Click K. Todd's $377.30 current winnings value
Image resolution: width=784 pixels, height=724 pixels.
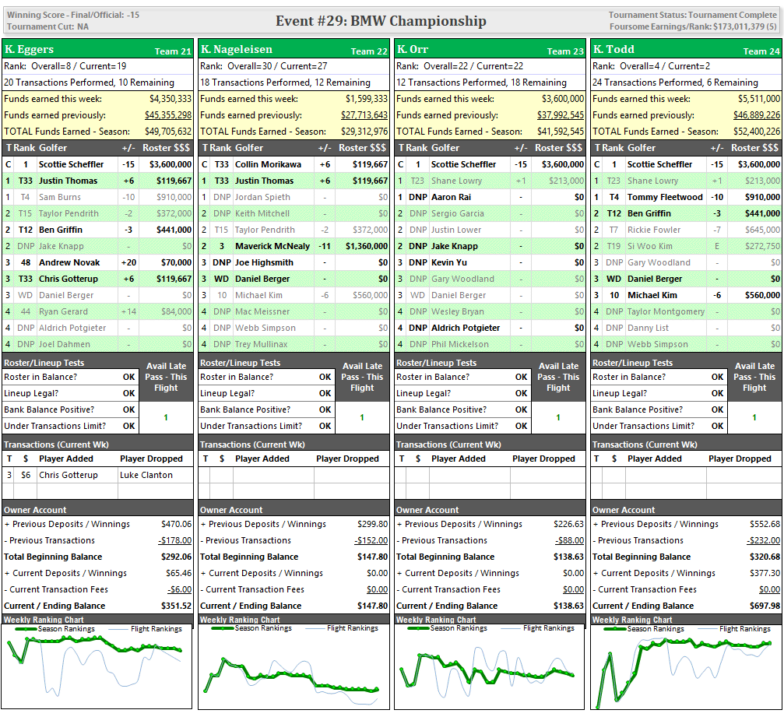point(764,573)
